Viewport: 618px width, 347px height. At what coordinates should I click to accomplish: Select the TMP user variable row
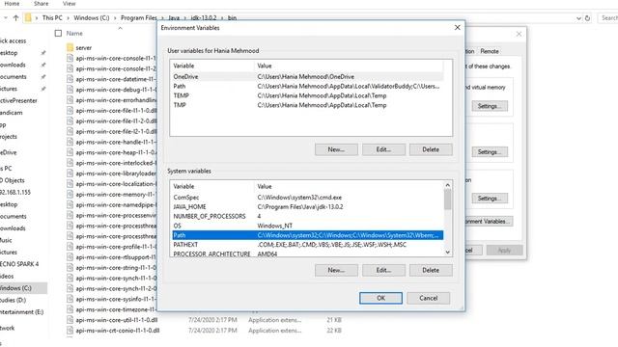click(308, 105)
